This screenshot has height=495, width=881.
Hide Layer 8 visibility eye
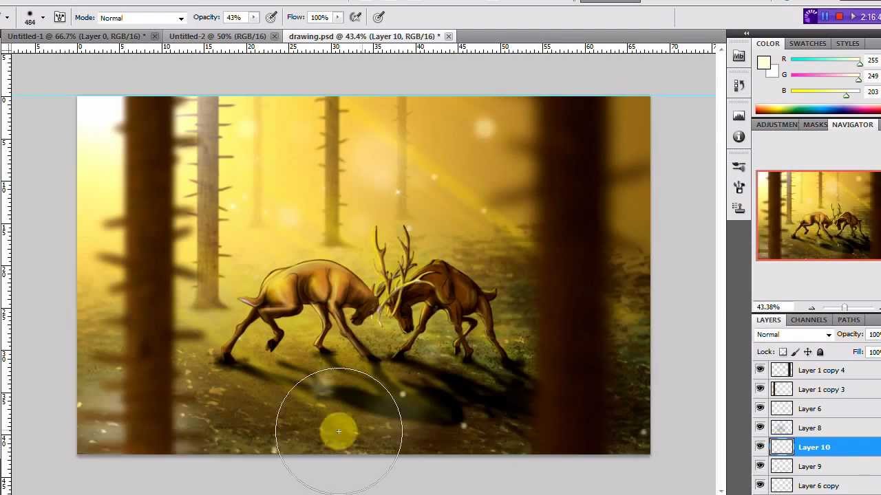point(760,428)
